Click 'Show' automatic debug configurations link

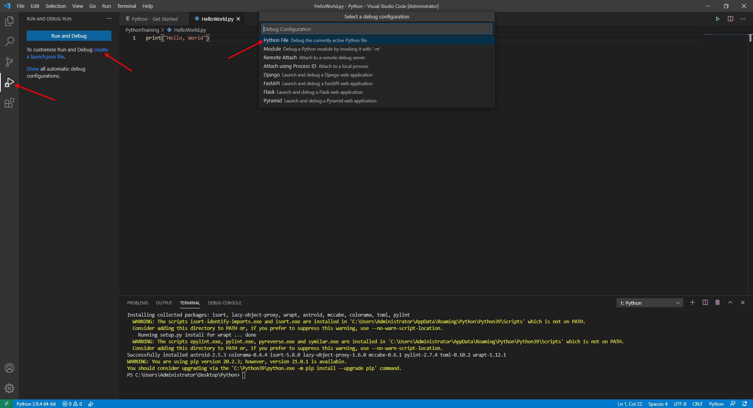click(33, 69)
